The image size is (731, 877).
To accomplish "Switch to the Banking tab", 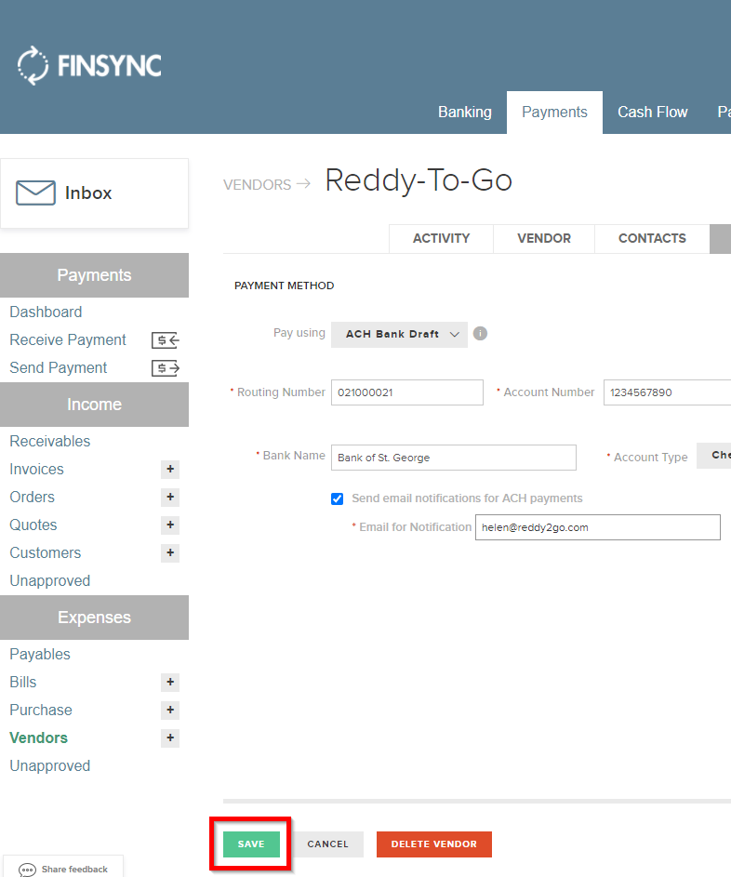I will click(465, 113).
